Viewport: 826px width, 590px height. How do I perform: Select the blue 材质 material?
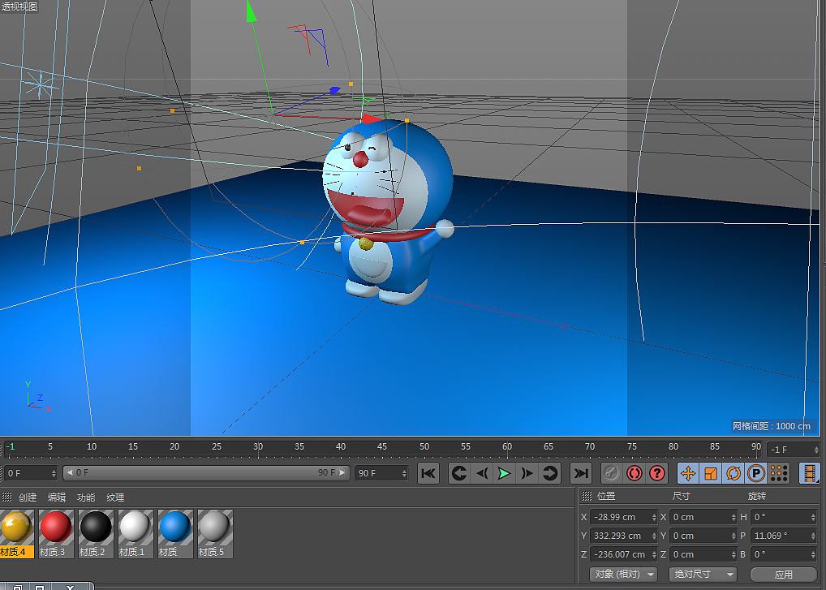coord(175,534)
